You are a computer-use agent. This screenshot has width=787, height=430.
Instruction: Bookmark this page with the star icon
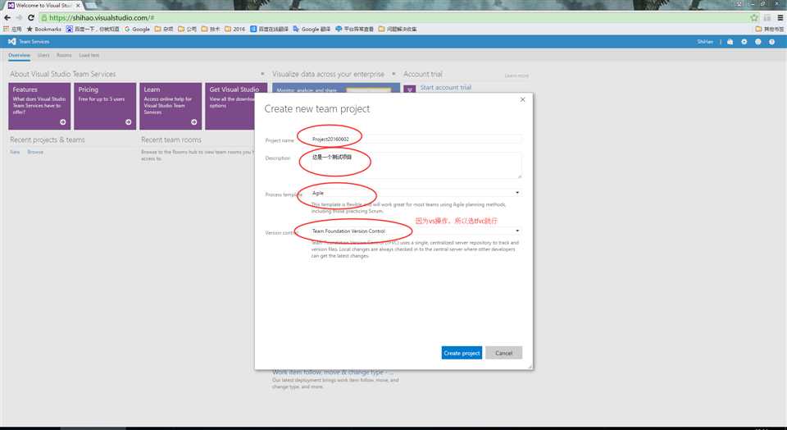coord(754,17)
